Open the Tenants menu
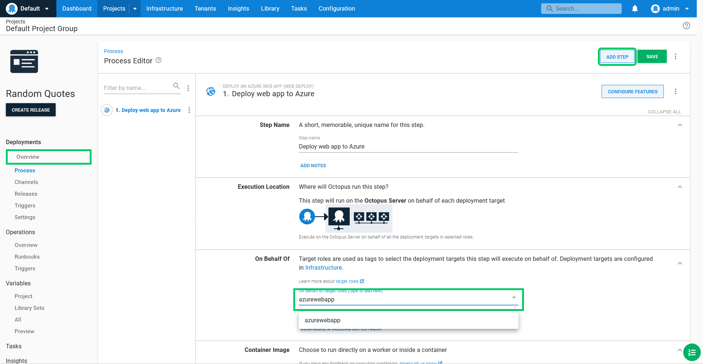Image resolution: width=703 pixels, height=364 pixels. [205, 8]
